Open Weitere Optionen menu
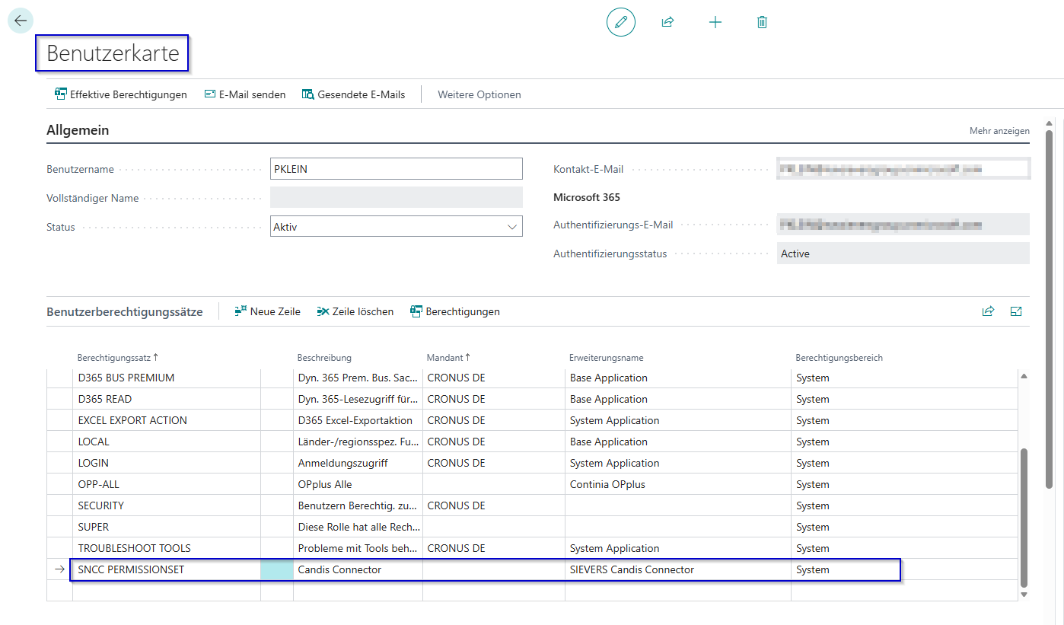The height and width of the screenshot is (625, 1064). pyautogui.click(x=479, y=94)
